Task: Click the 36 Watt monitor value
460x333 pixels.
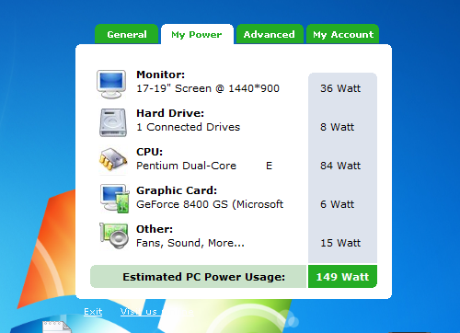Action: 340,88
